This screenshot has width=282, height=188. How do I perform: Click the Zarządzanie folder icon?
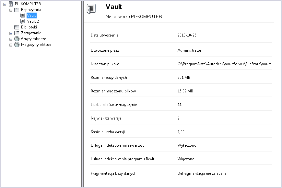[x=17, y=33]
